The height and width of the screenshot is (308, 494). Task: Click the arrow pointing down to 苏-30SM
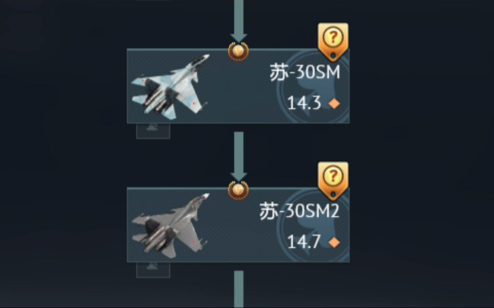point(239,21)
